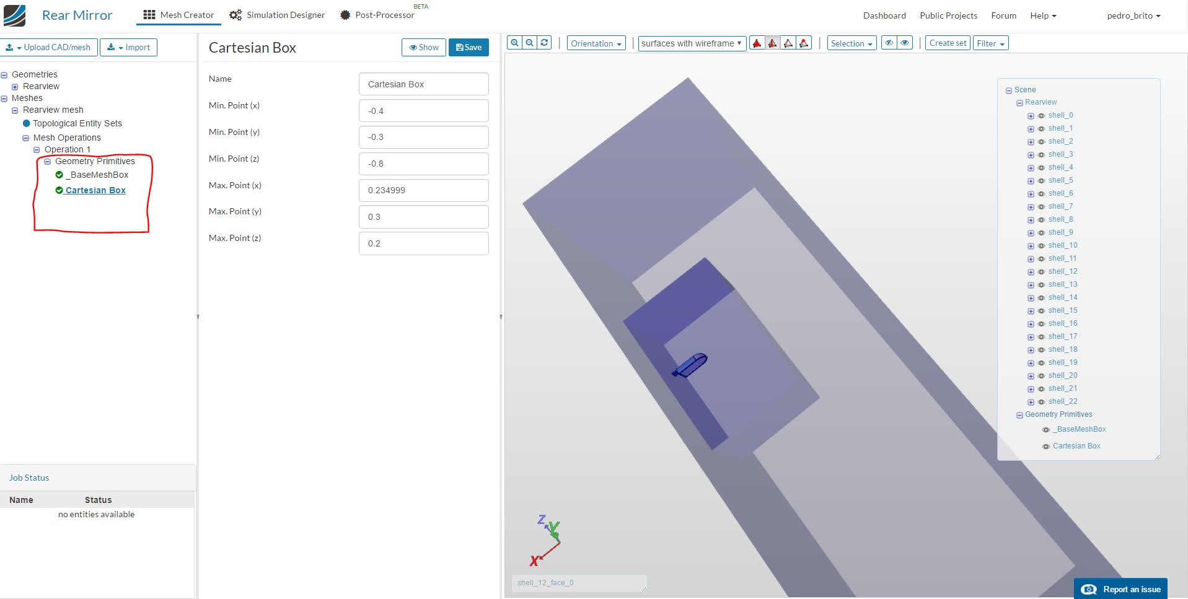Screen dimensions: 1188x599
Task: Open the Rear Mirror project title
Action: tap(77, 15)
